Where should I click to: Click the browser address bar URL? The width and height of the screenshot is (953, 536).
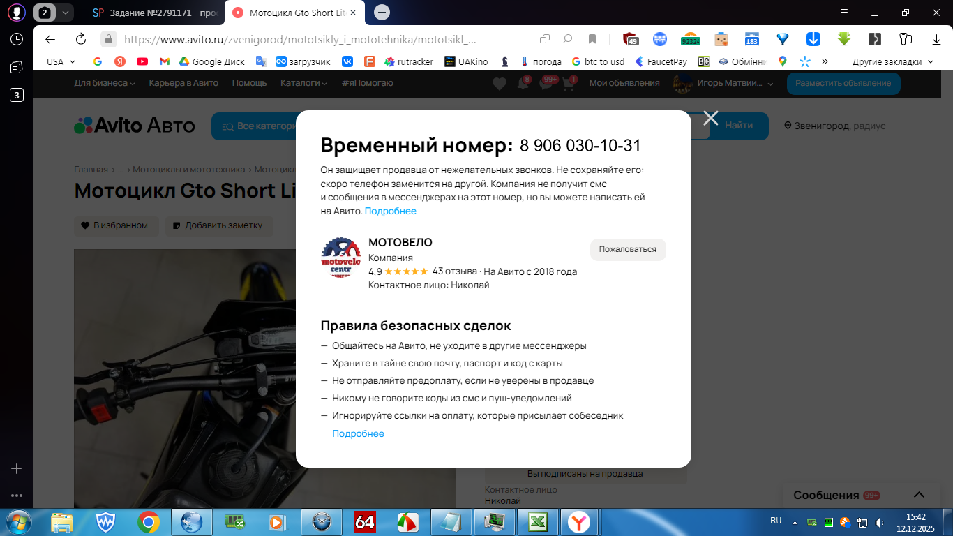[x=300, y=39]
